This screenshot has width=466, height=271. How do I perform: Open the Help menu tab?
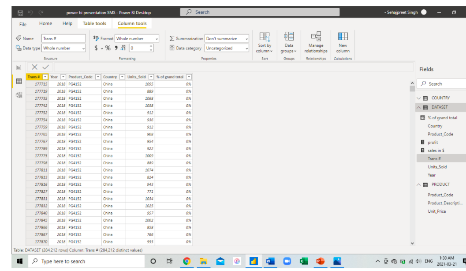[x=67, y=23]
